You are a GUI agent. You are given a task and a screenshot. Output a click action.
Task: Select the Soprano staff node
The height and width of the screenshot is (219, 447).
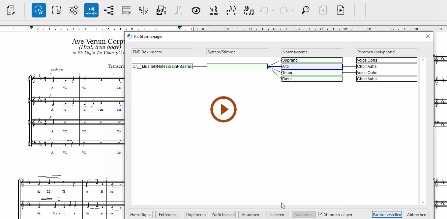pyautogui.click(x=312, y=60)
